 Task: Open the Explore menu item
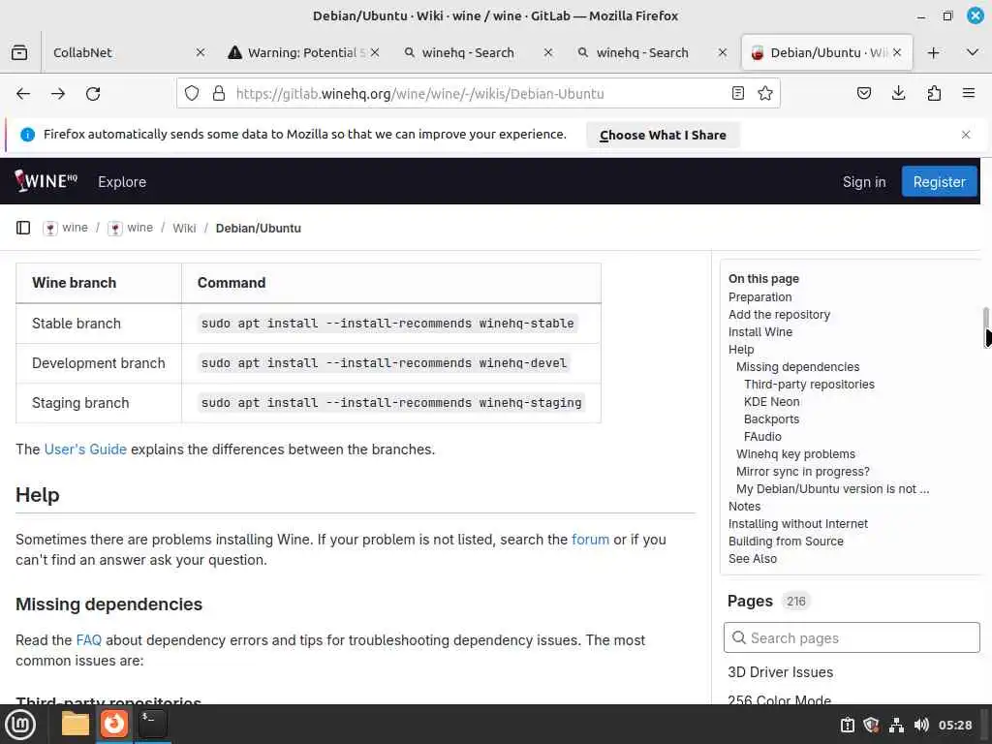[122, 182]
